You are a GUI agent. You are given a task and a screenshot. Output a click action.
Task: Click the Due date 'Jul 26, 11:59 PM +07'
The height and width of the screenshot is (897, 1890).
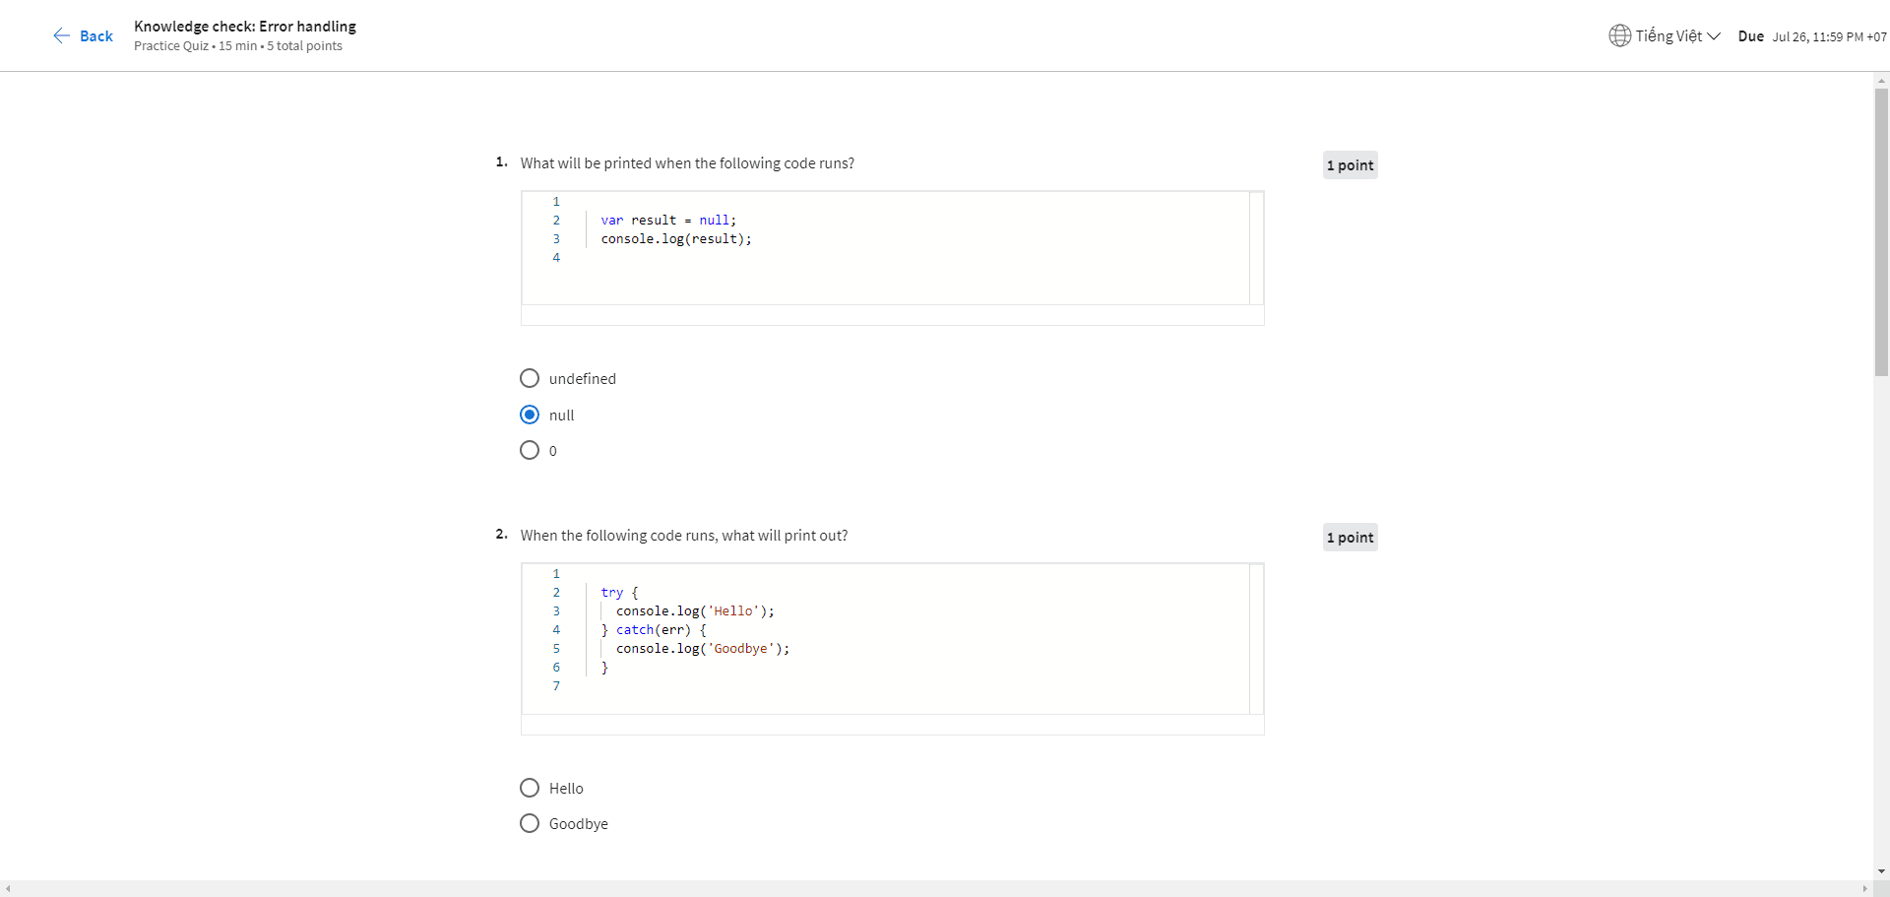[1829, 36]
